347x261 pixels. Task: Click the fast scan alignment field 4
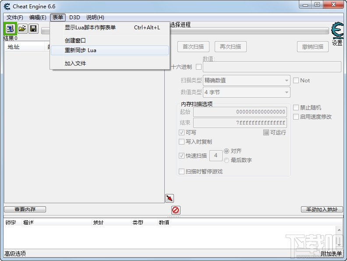point(216,155)
